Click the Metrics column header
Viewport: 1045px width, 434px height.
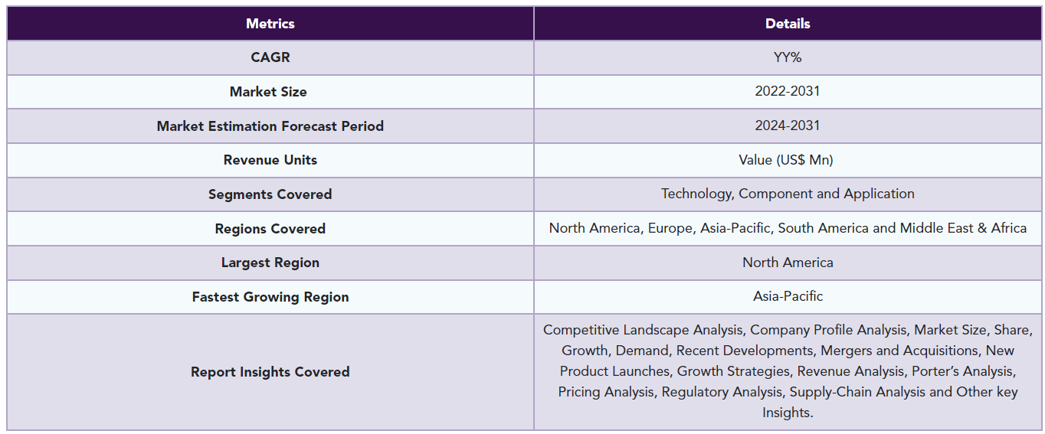tap(270, 24)
